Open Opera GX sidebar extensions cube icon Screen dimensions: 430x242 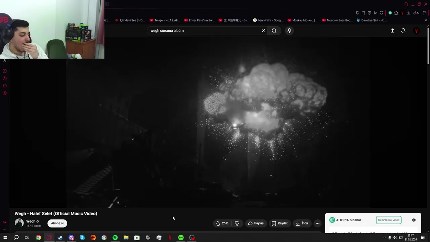pyautogui.click(x=4, y=86)
